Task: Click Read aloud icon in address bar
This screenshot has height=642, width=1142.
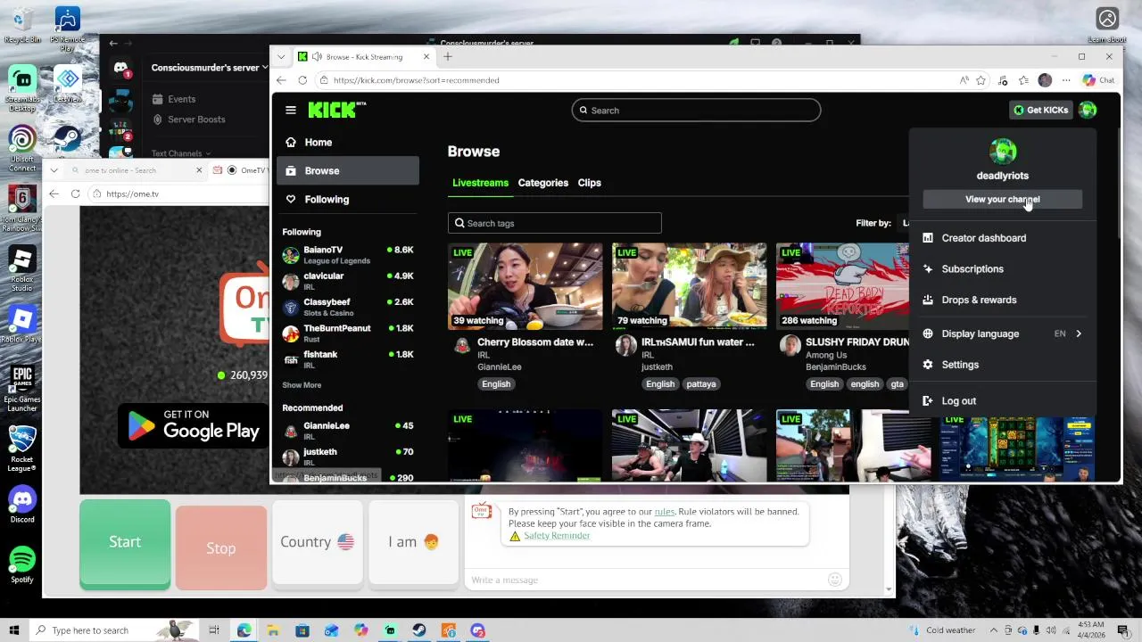Action: [964, 80]
